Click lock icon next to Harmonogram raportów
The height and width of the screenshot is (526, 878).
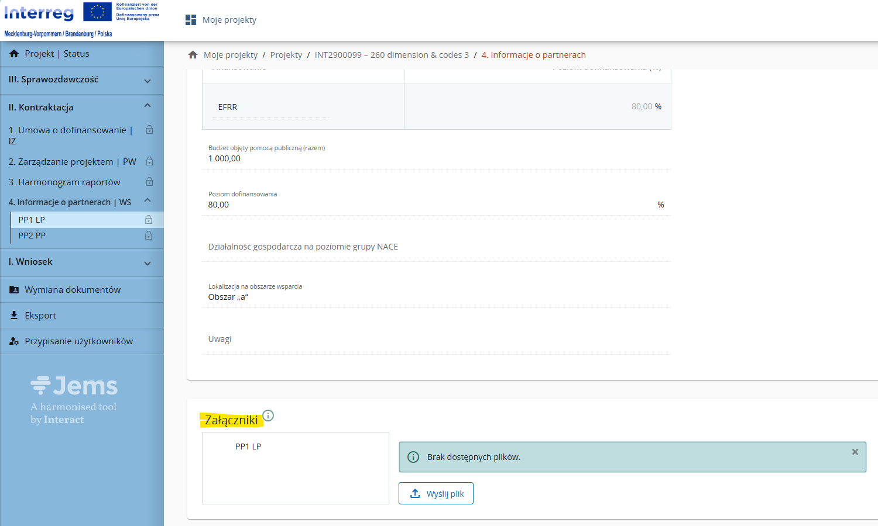pos(149,182)
